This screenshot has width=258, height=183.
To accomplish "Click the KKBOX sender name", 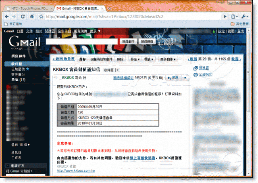I will [x=68, y=78].
